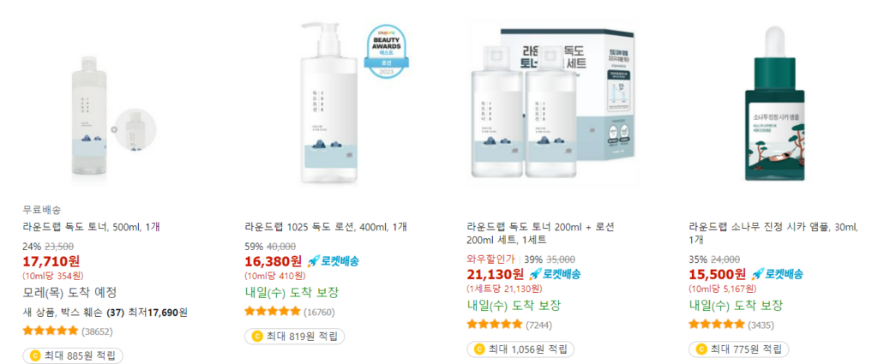878x364 pixels.
Task: Click the 최대 885원 적립 badge
Action: coord(73,355)
